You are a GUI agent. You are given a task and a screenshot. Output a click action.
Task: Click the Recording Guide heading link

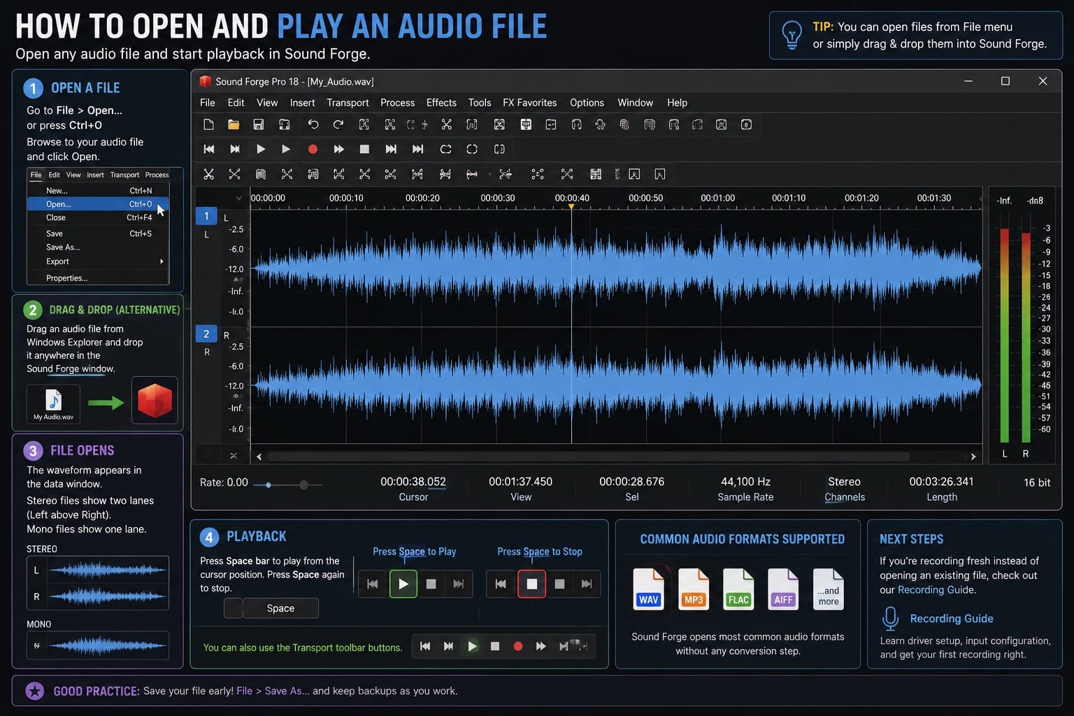tap(951, 619)
